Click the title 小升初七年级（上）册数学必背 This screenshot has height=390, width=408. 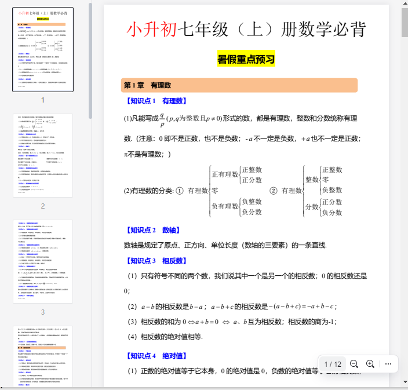coord(246,31)
